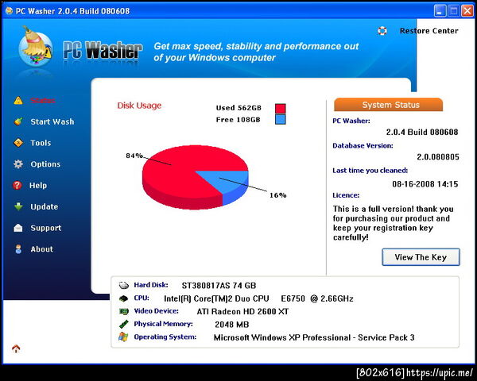
Task: Click the Video Device card icon
Action: (x=124, y=311)
